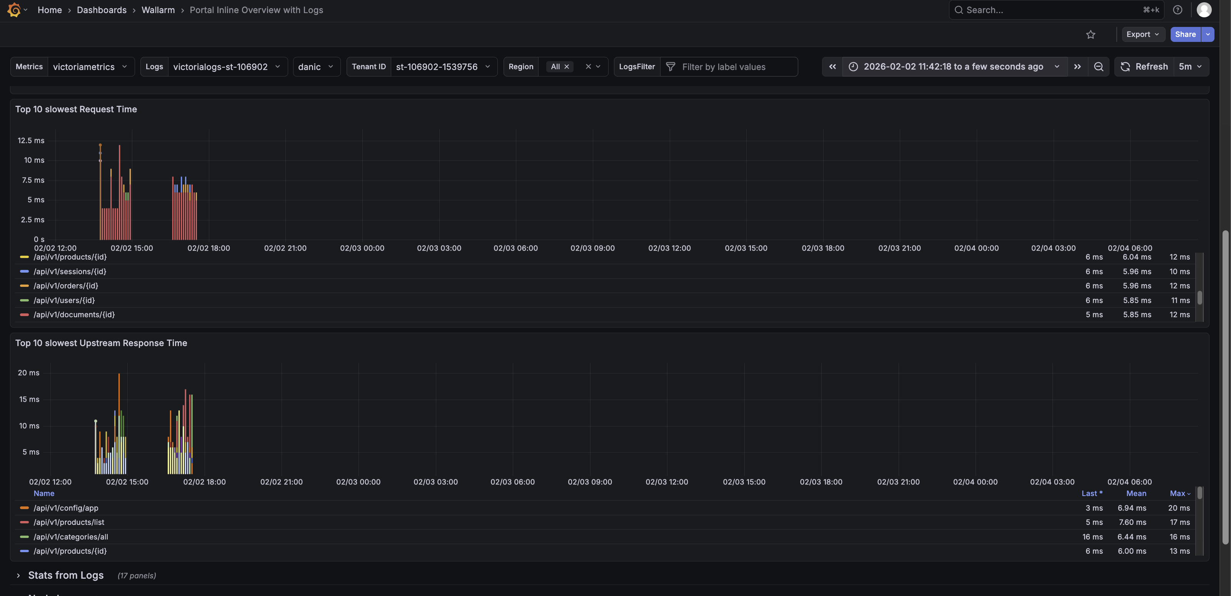This screenshot has height=596, width=1231.
Task: Click the Filter by label values field
Action: (x=736, y=67)
